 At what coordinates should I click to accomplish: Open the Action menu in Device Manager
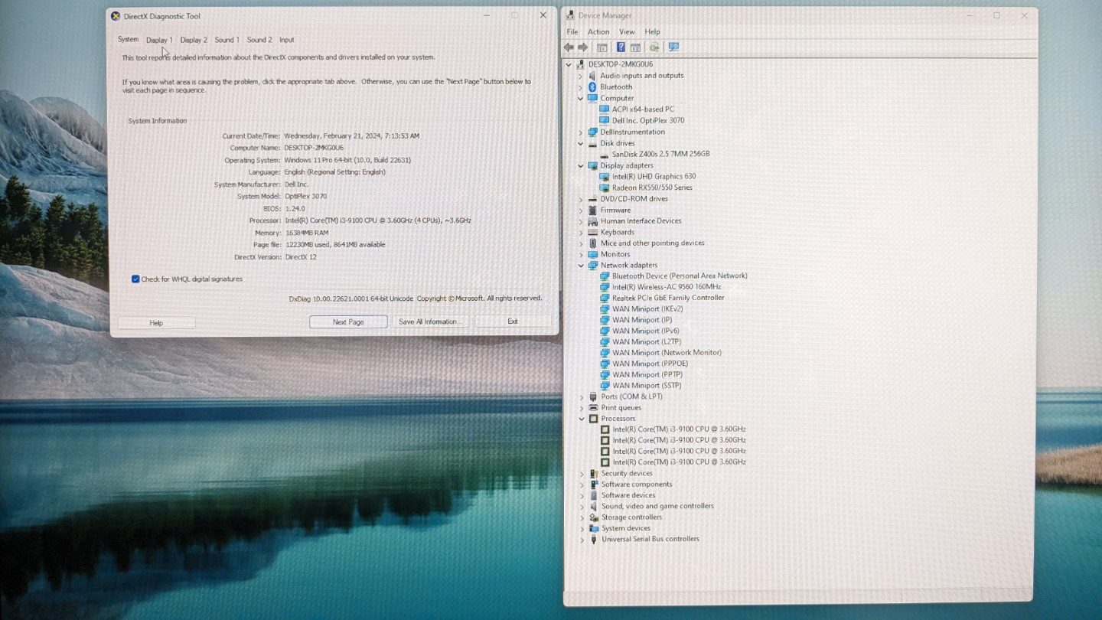coord(598,32)
